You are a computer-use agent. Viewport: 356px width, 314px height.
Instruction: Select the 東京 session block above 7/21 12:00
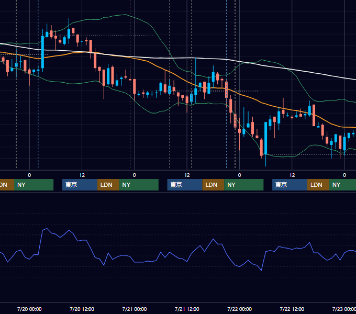tap(185, 185)
